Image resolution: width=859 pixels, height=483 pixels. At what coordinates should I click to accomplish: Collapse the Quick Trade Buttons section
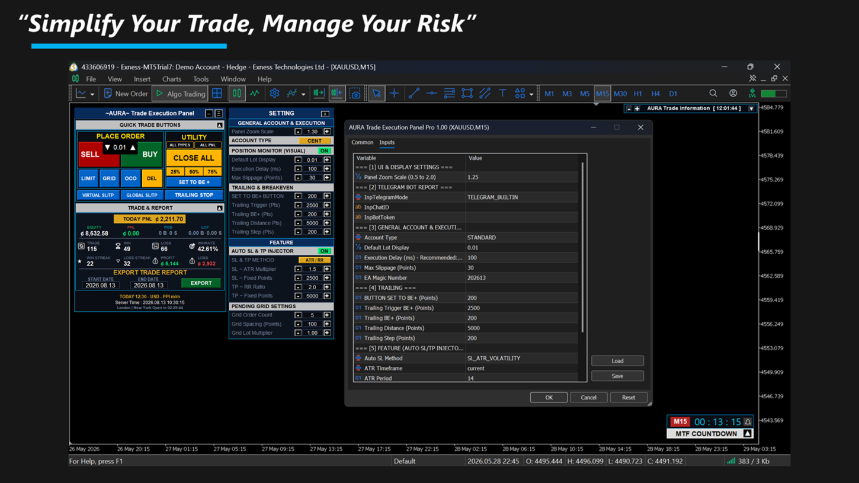point(219,125)
